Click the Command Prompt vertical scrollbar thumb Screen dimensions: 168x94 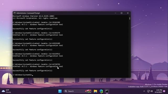tap(130, 18)
